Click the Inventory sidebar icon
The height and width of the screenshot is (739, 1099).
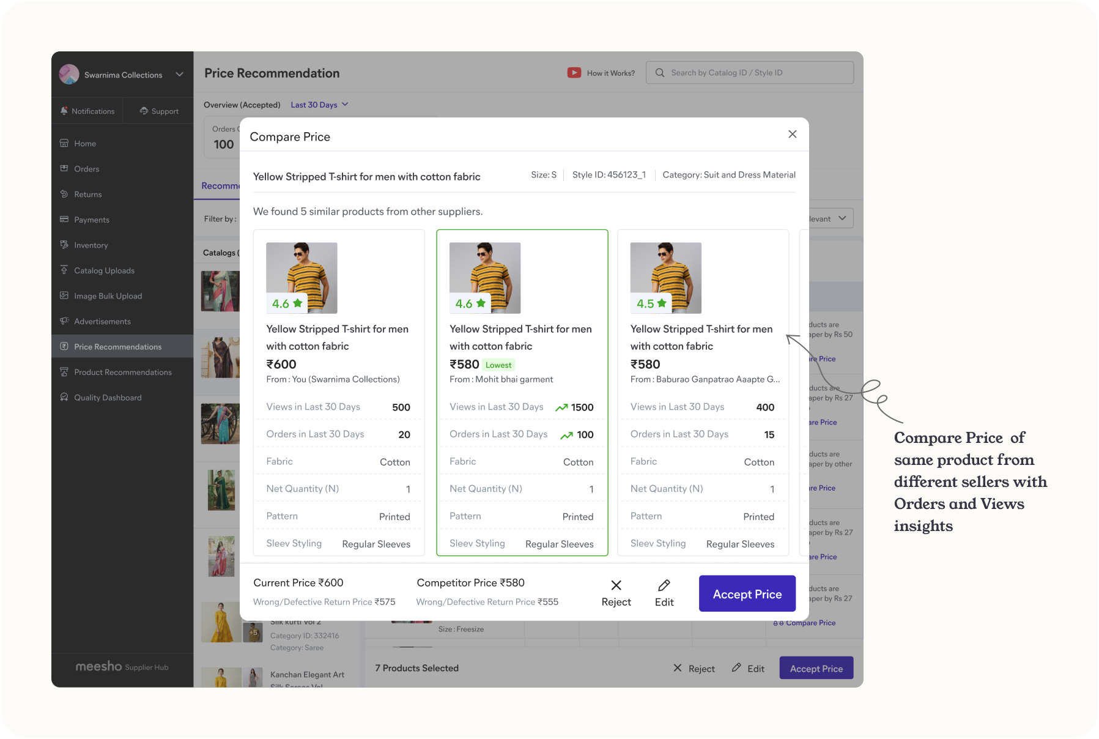(x=64, y=245)
